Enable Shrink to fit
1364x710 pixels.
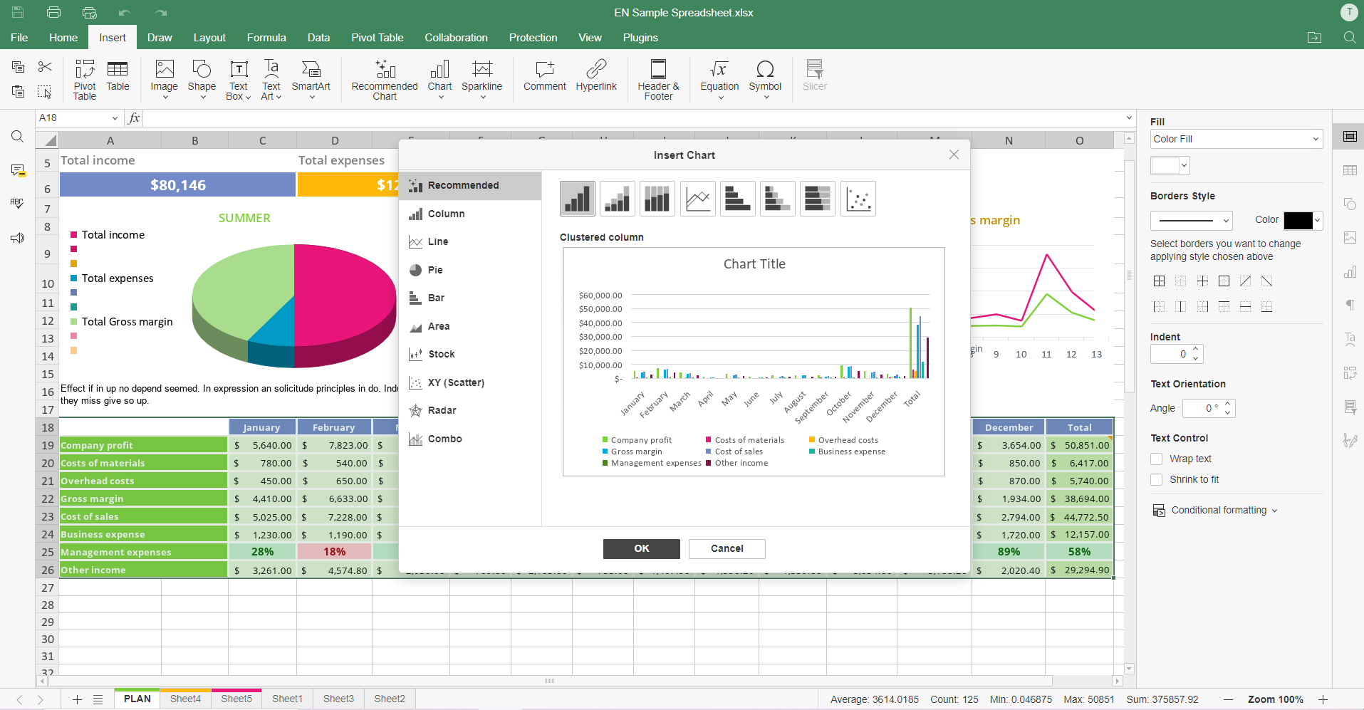pos(1156,479)
